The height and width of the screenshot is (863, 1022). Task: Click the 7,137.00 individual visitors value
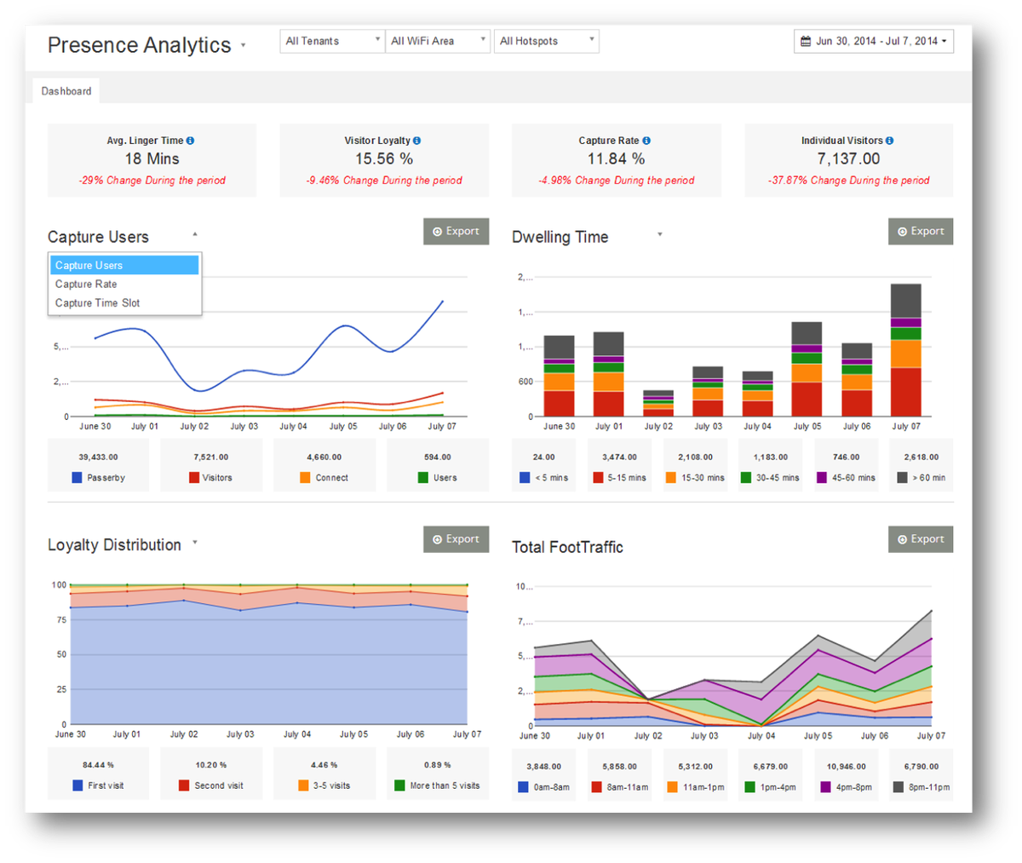[849, 159]
